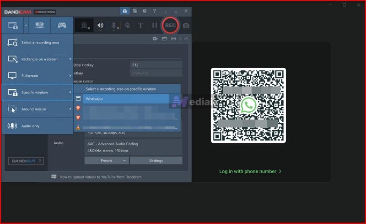Maximize the WhatsApp window
Viewport: 366px width, 224px height.
tap(344, 5)
